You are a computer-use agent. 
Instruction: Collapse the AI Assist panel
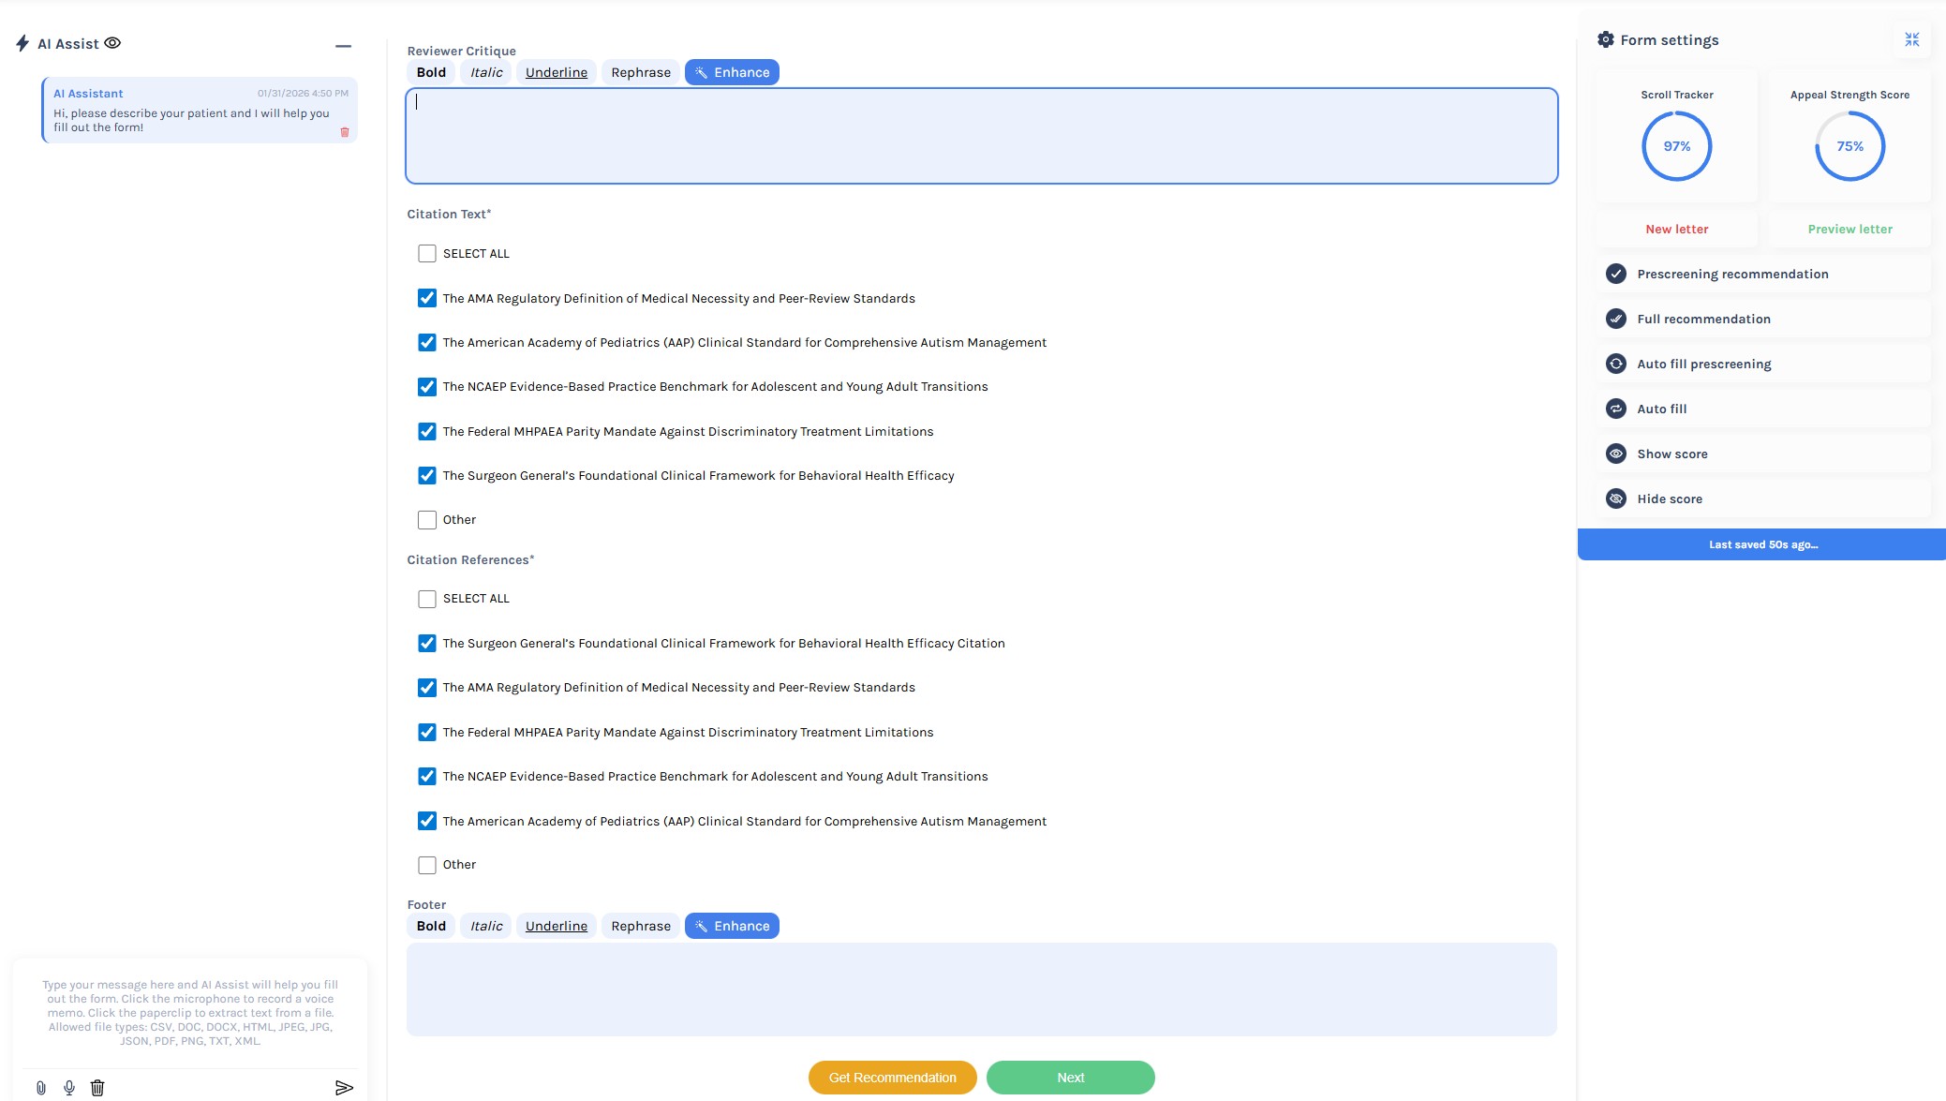[x=344, y=45]
